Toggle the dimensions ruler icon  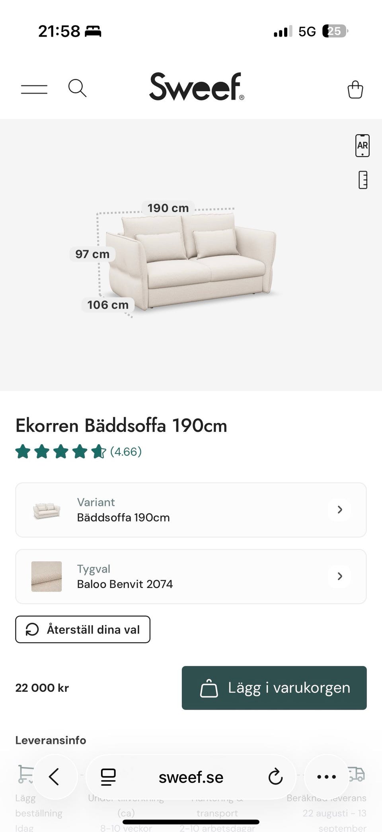(x=363, y=180)
